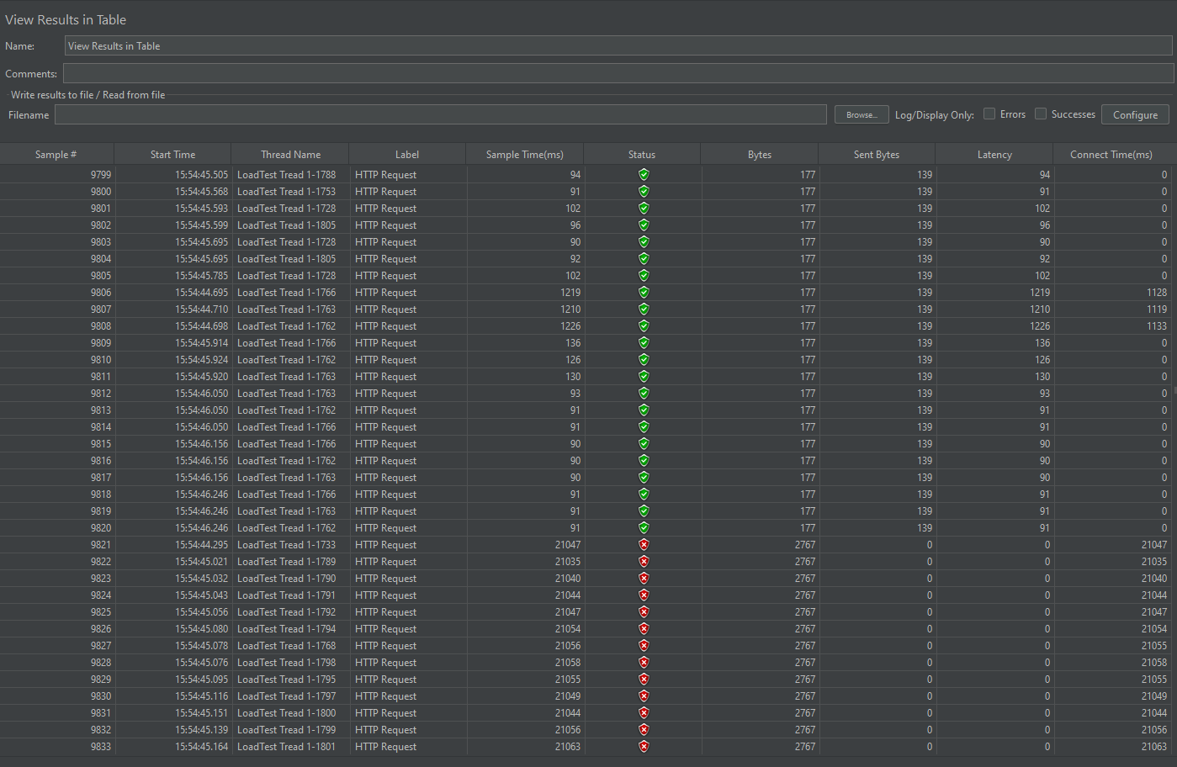This screenshot has width=1177, height=767.
Task: Click the Thread Name column header
Action: [x=290, y=155]
